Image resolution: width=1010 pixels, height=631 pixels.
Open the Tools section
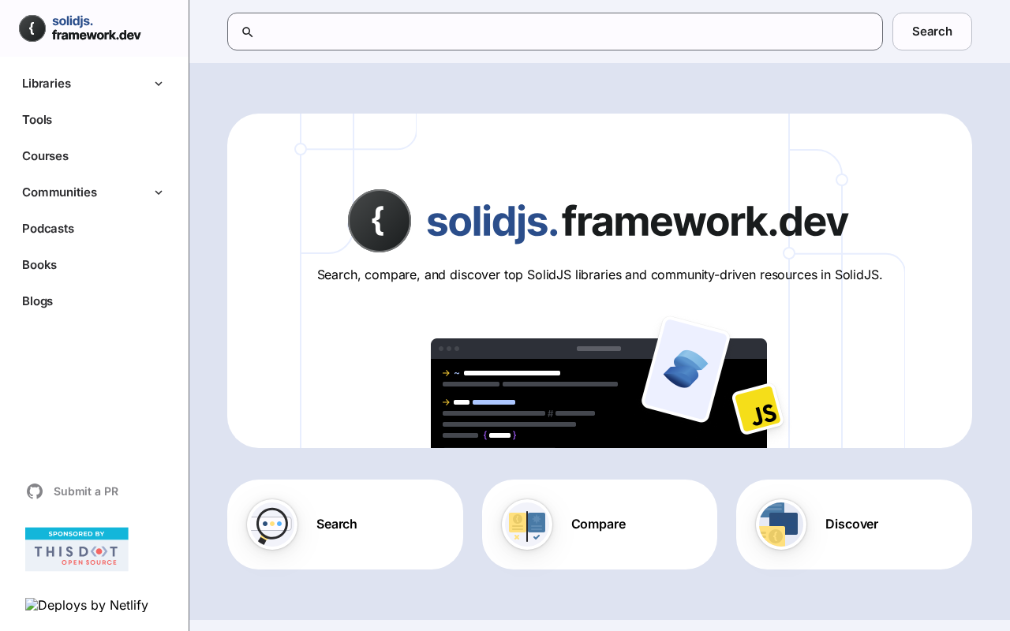(x=37, y=120)
